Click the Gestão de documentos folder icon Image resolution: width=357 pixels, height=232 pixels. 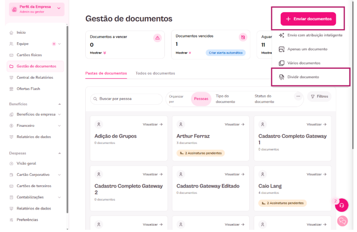pos(11,67)
